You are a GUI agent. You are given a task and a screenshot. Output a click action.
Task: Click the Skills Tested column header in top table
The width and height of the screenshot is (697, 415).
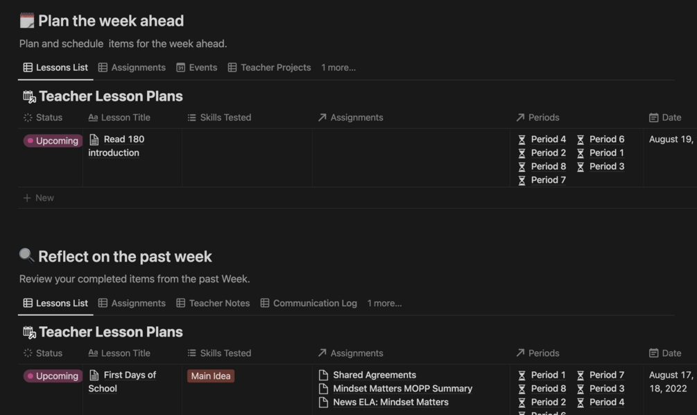pos(219,118)
